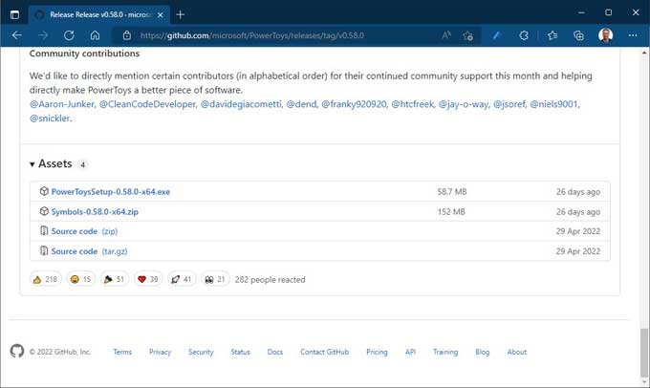Open @davidegiacometti contributor profile

(x=241, y=104)
